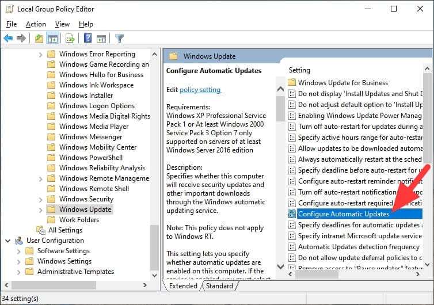Select Windows Game Recording folder

click(x=104, y=64)
